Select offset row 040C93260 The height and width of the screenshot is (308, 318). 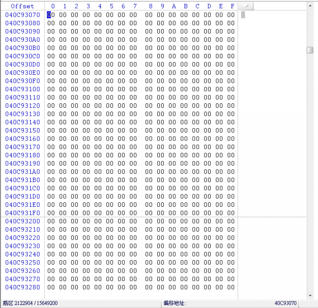[23, 271]
